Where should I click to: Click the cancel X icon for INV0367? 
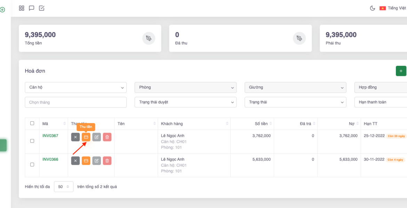tap(75, 137)
